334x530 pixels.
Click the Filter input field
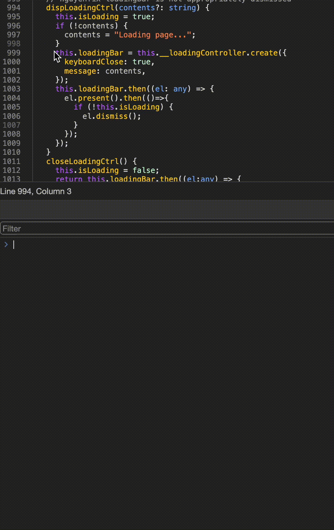click(69, 228)
